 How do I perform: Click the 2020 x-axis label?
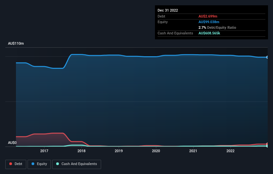(x=156, y=151)
